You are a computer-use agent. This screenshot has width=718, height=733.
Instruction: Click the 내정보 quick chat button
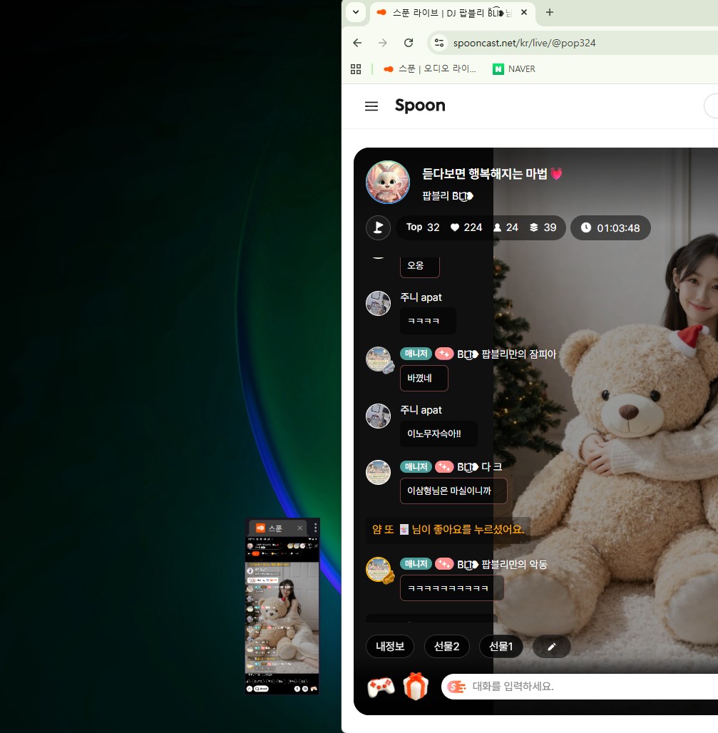389,646
